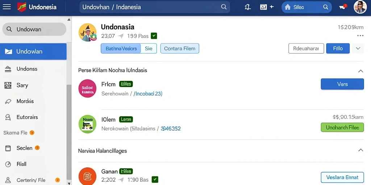Click the green Biles tag beside Frlcm
This screenshot has width=371, height=185.
(x=126, y=83)
